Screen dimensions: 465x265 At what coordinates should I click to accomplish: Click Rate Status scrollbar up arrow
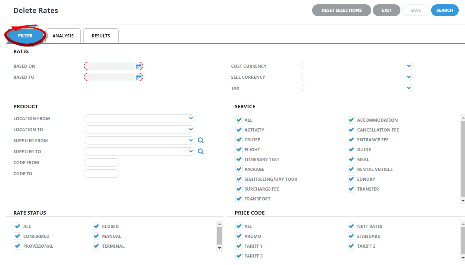click(220, 224)
